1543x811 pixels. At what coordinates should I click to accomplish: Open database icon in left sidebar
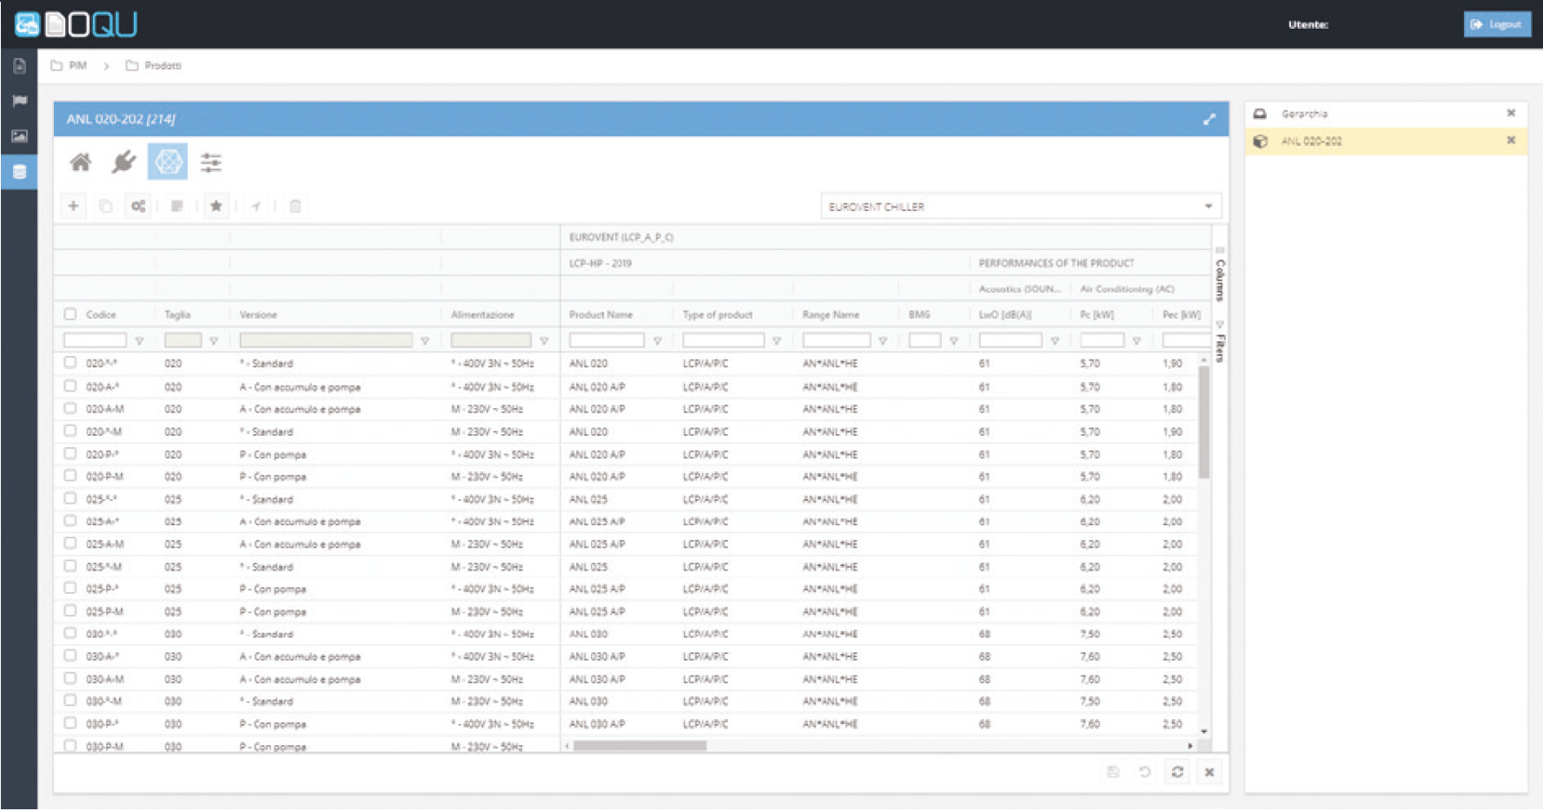coord(19,171)
